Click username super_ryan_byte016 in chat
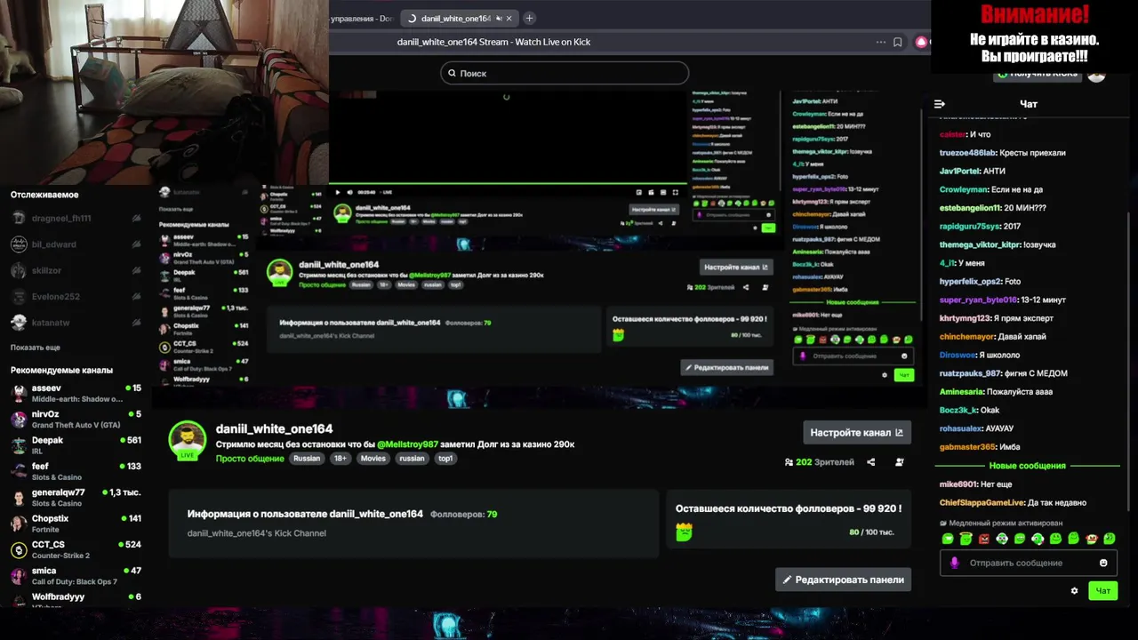The image size is (1138, 640). [x=979, y=300]
